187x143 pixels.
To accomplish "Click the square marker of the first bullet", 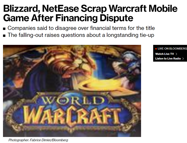I will point(4,29).
